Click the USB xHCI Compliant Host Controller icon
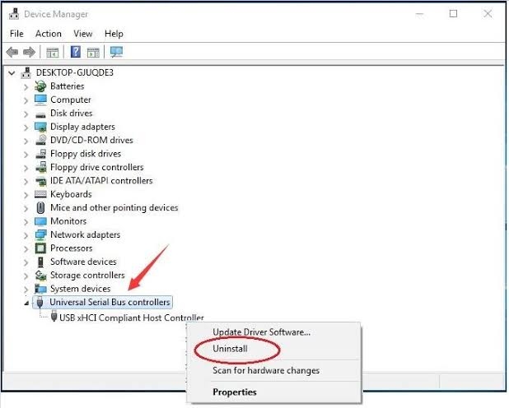 click(54, 317)
